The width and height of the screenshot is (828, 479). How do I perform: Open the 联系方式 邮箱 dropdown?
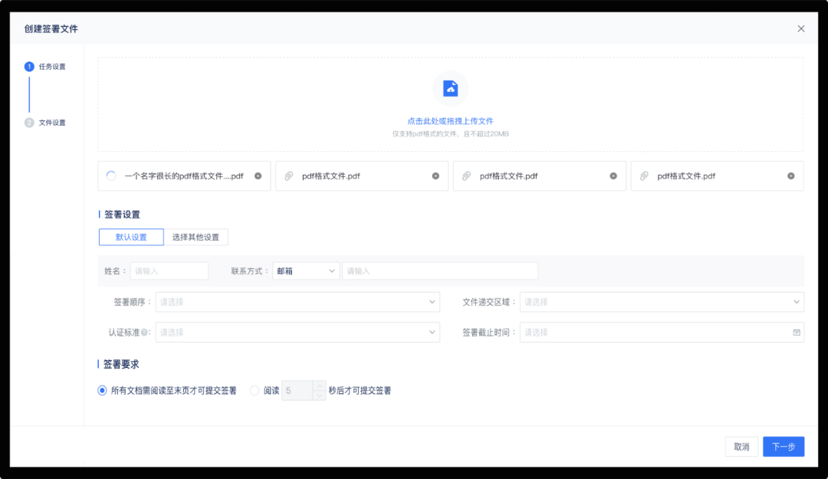pos(305,271)
